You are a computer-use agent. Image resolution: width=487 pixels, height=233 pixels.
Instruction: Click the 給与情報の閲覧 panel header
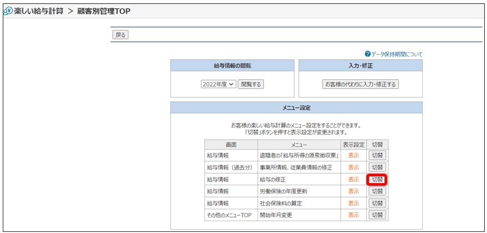(x=232, y=65)
